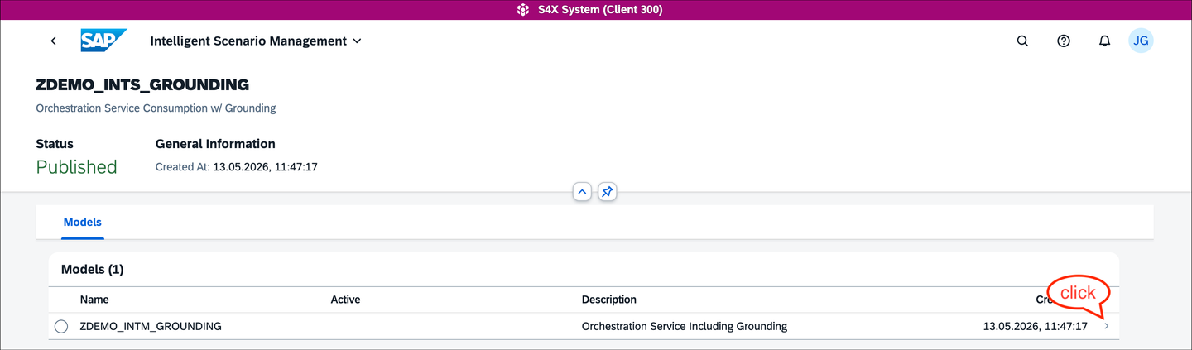Click the Name column header
This screenshot has width=1192, height=350.
pos(94,300)
